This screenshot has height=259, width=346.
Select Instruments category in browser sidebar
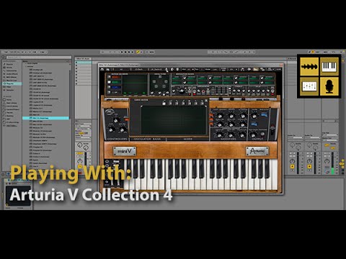point(12,71)
